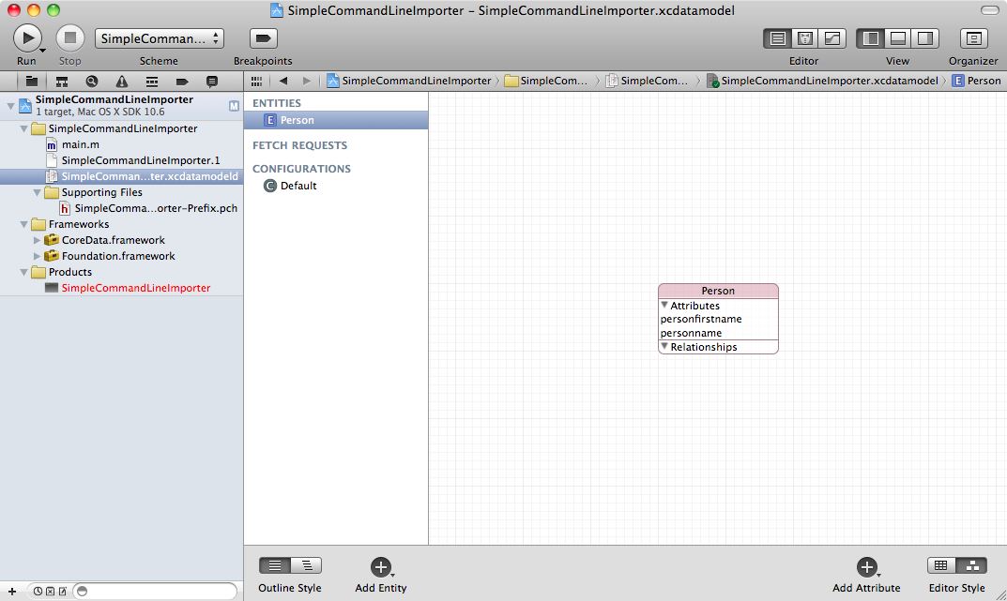The image size is (1007, 601).
Task: Switch editor style to table view
Action: tap(941, 565)
